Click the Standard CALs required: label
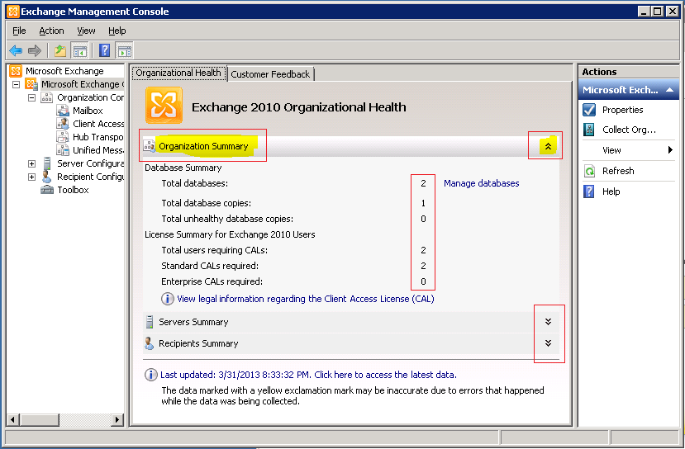Screen dimensions: 685x449 click(210, 266)
